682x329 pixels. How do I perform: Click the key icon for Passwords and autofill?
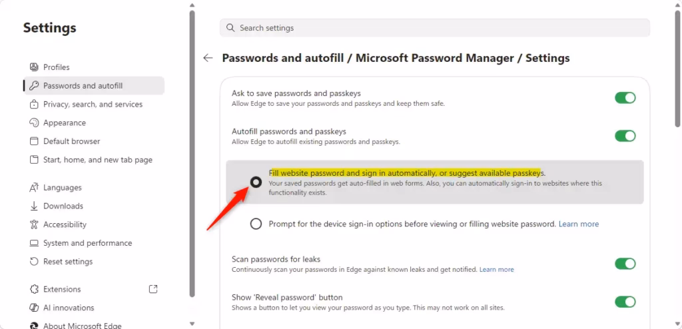click(35, 86)
